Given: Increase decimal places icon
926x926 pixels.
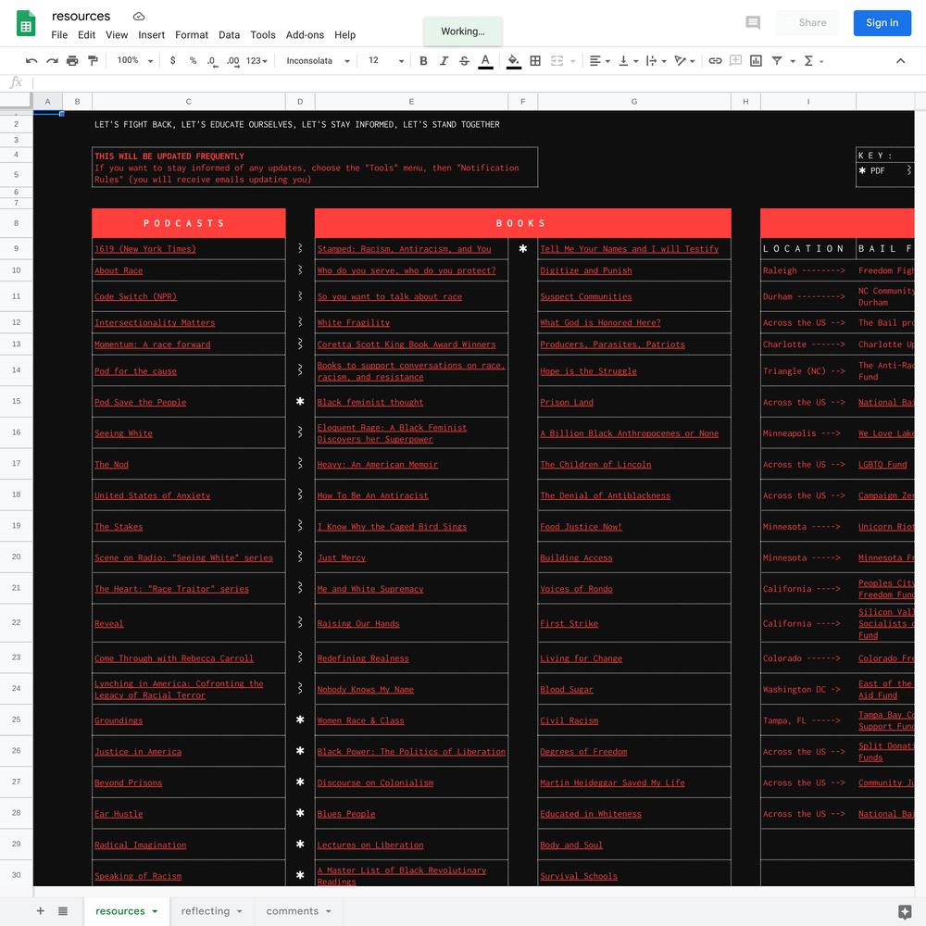Looking at the screenshot, I should (x=232, y=61).
